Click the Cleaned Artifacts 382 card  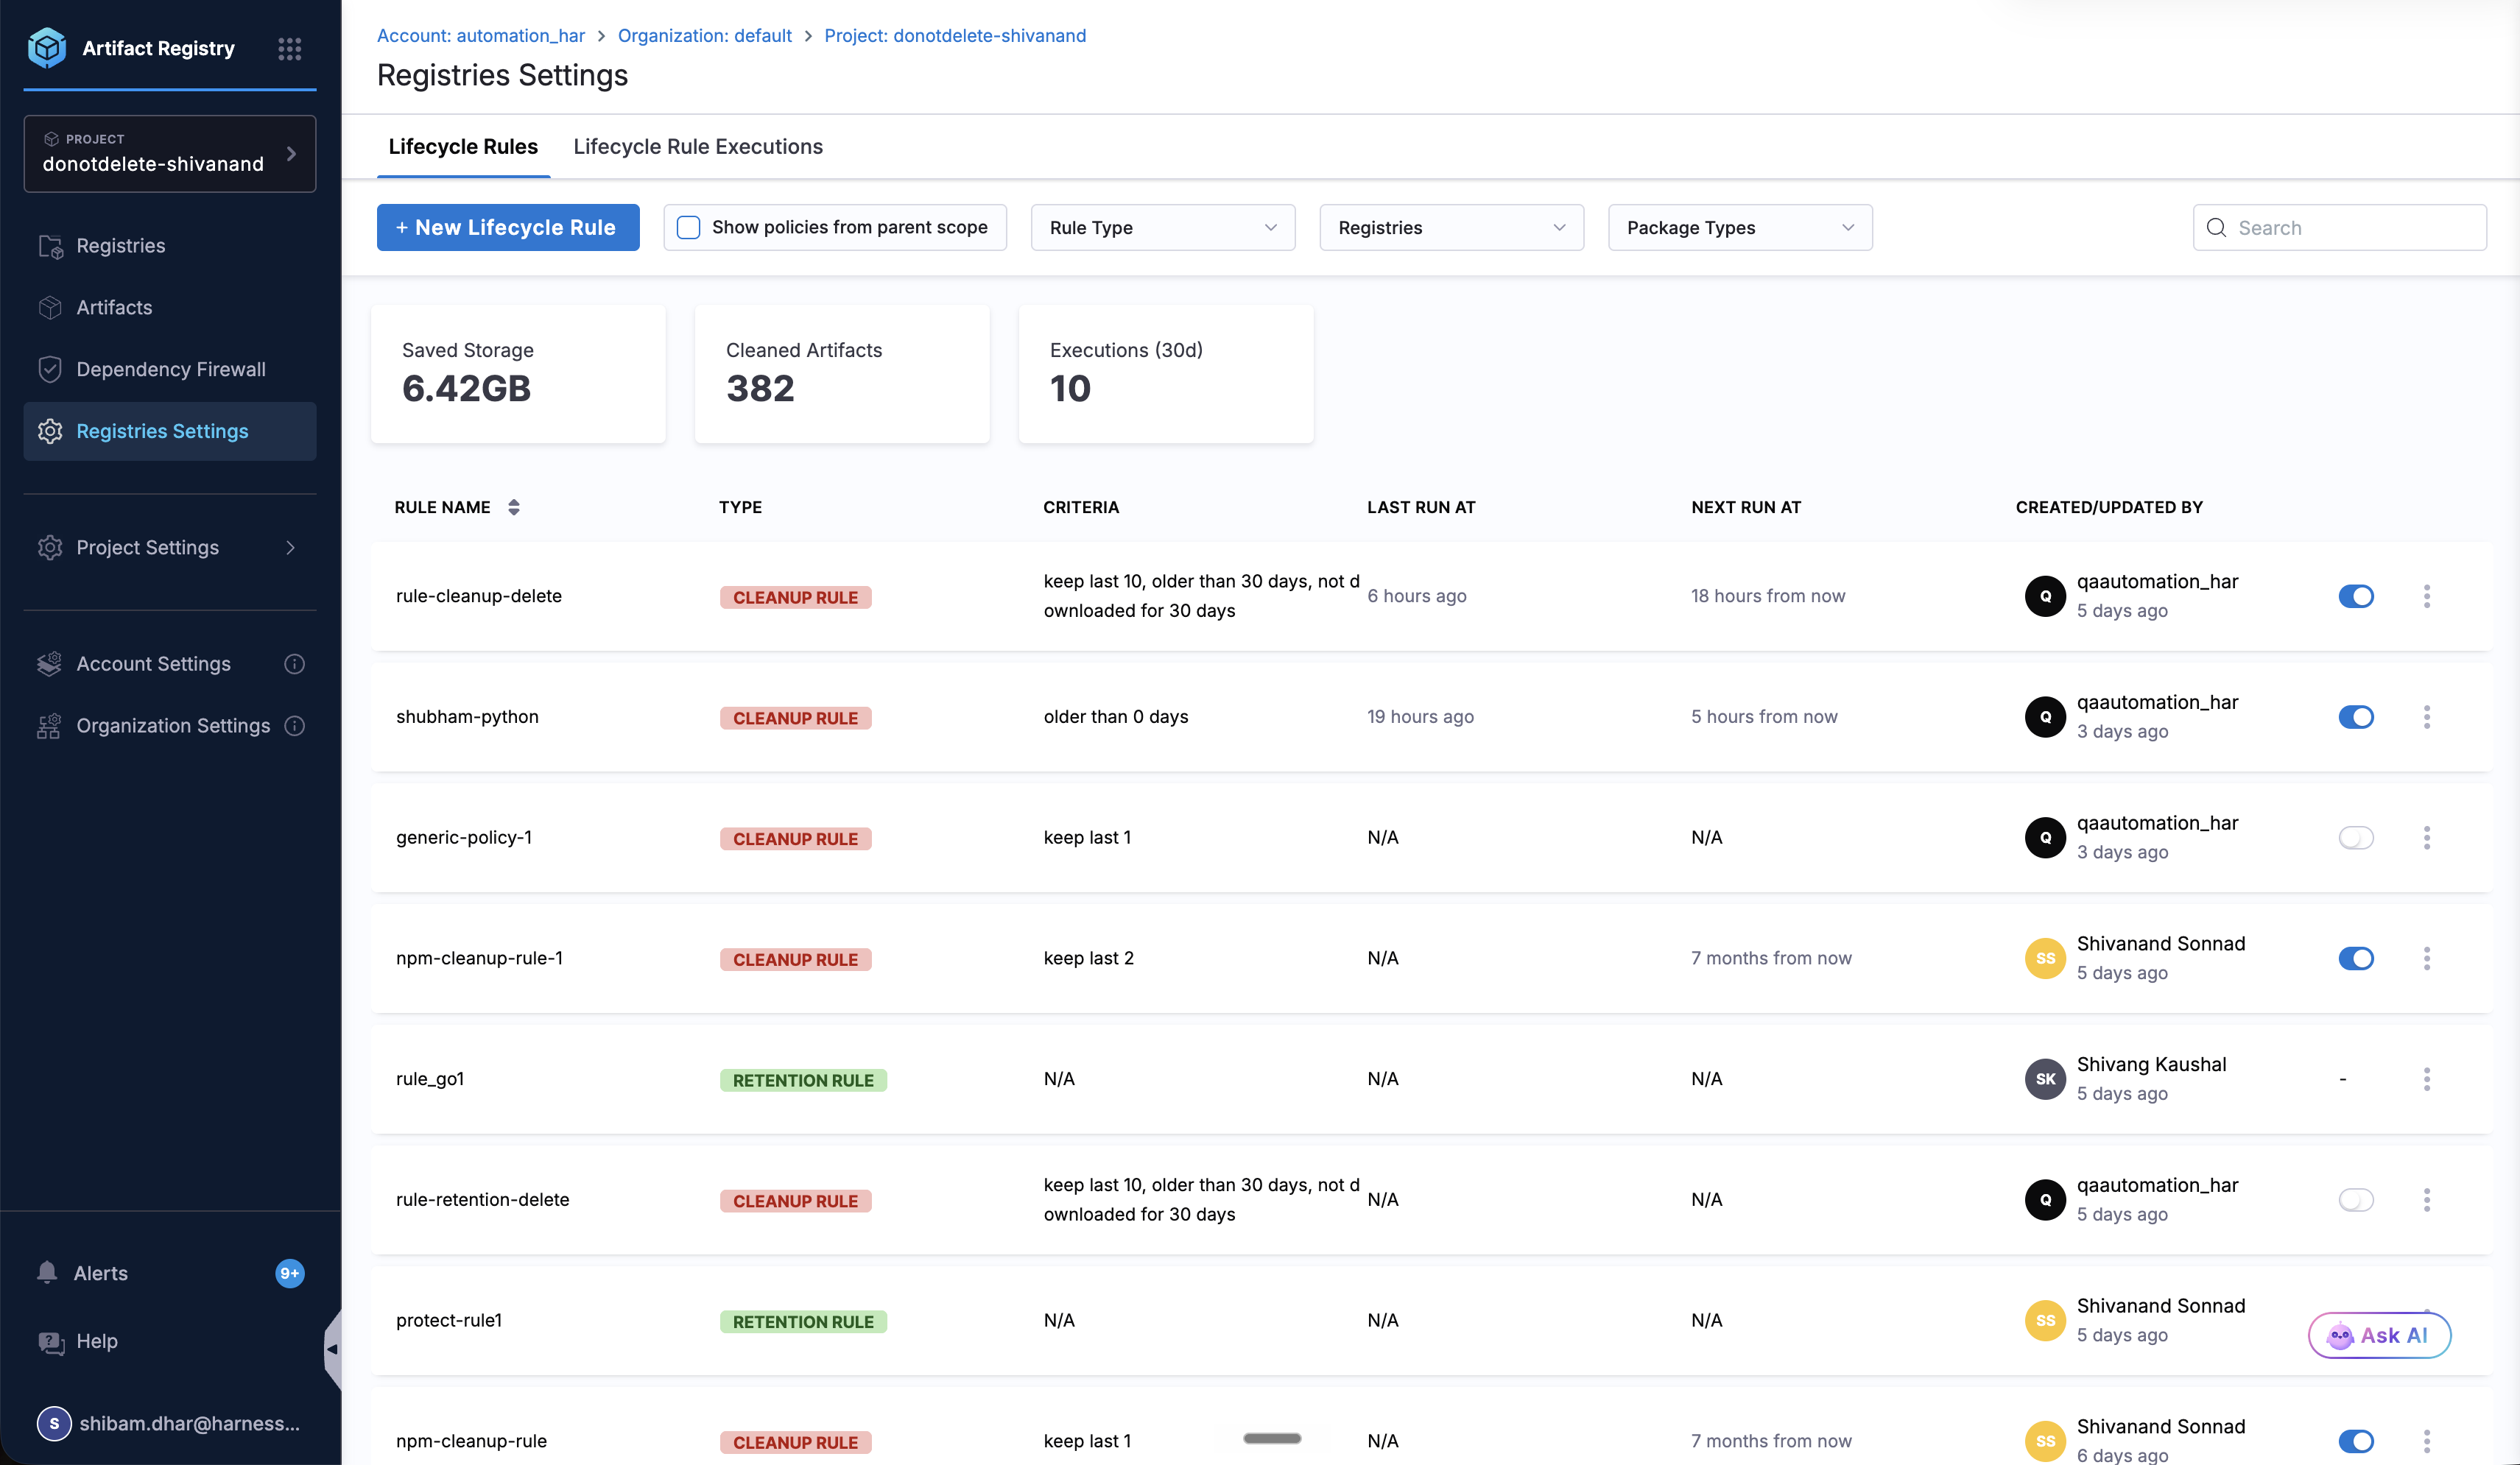pyautogui.click(x=842, y=374)
